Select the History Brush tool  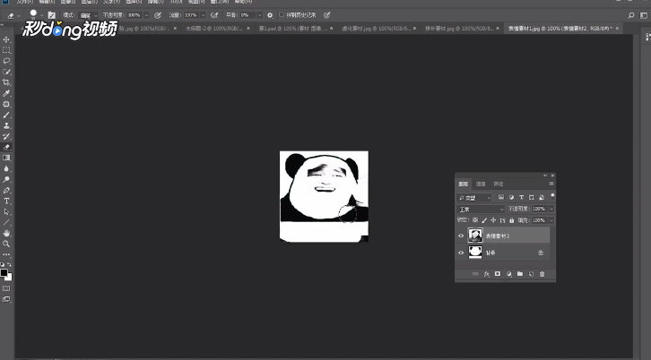[x=6, y=136]
